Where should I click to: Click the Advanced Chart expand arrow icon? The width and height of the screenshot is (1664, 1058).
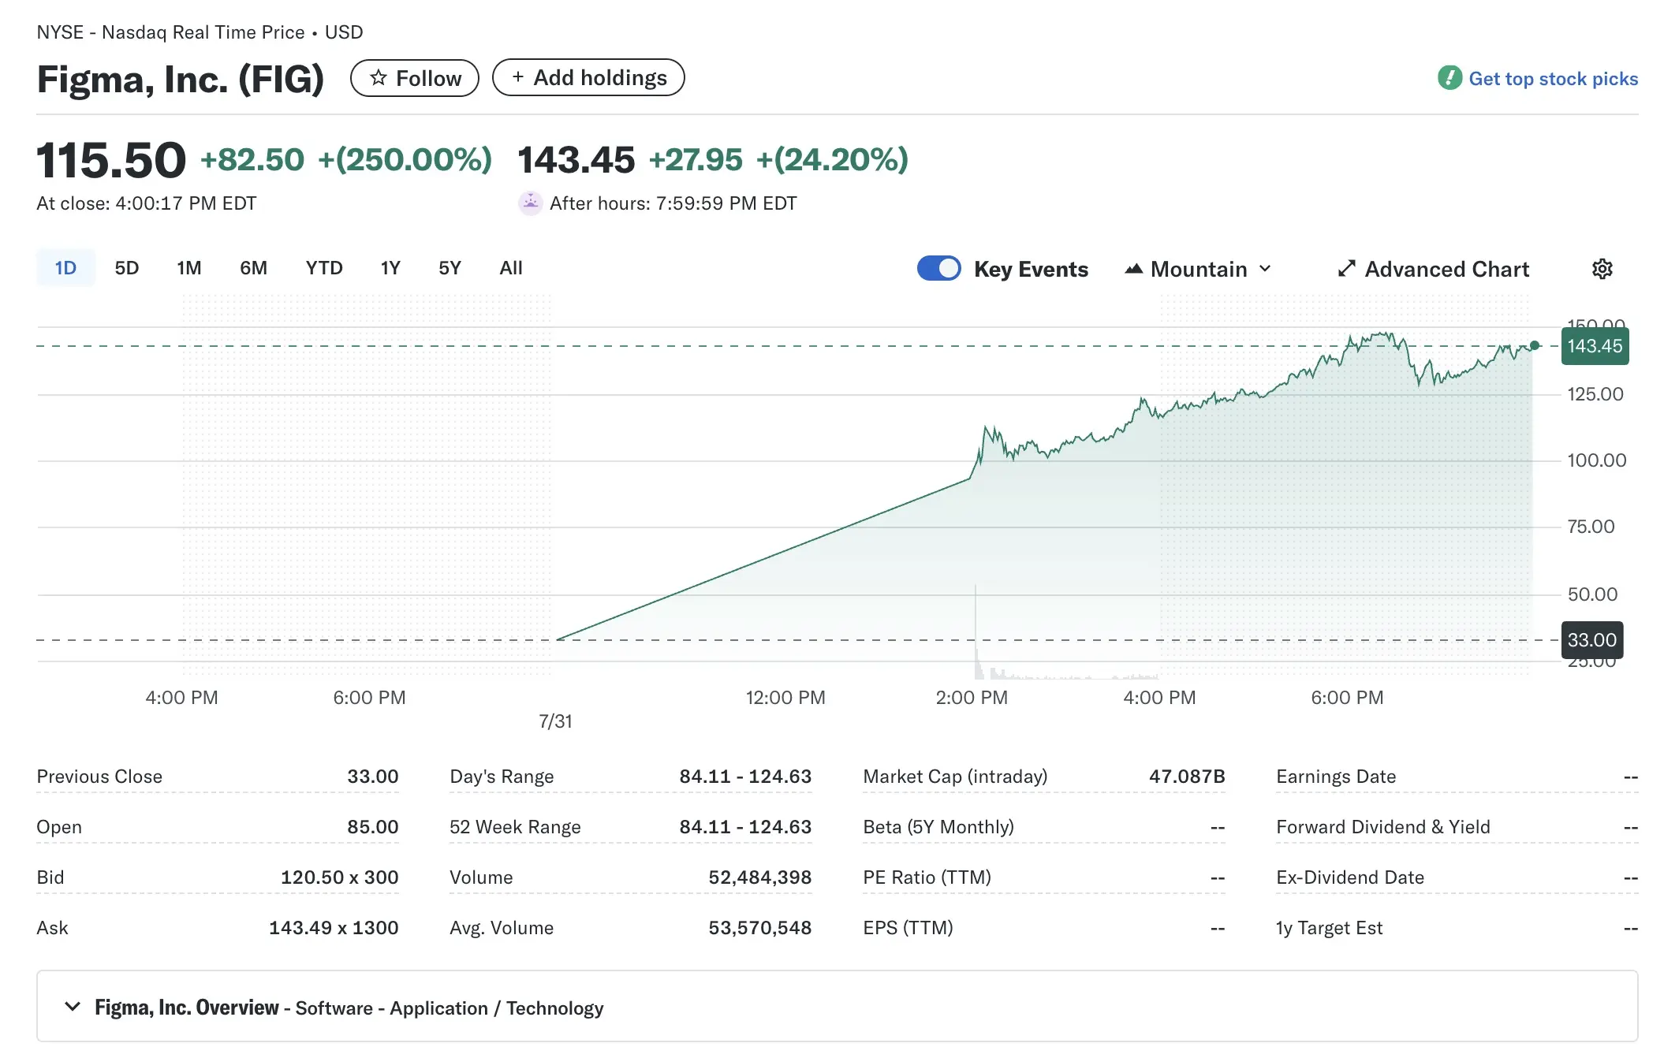point(1346,269)
